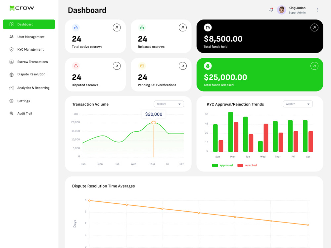
Task: Click the ID card icon on Pending KYC
Action: (142, 66)
